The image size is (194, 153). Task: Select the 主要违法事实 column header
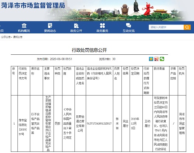tap(48, 81)
